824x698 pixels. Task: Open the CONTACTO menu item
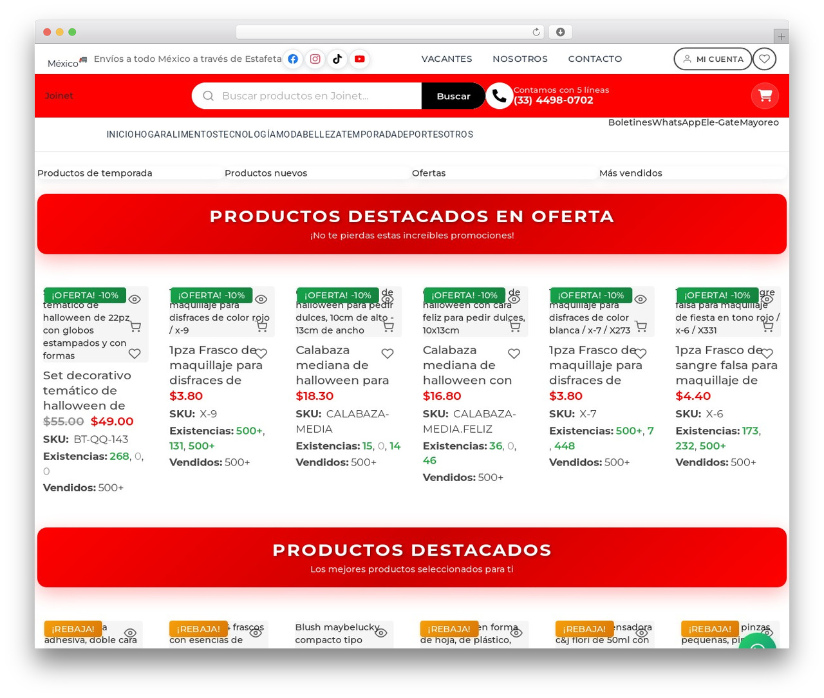(595, 59)
